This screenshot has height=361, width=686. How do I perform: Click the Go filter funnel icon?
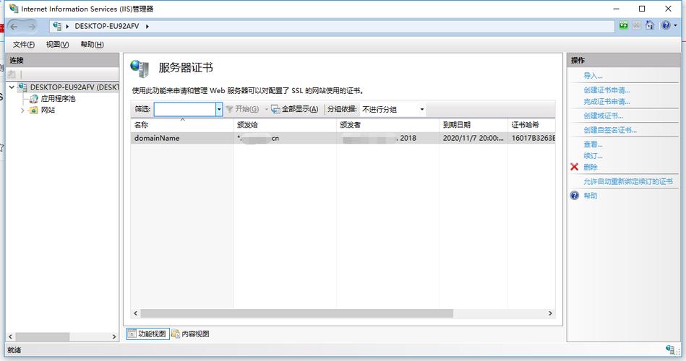tap(229, 109)
